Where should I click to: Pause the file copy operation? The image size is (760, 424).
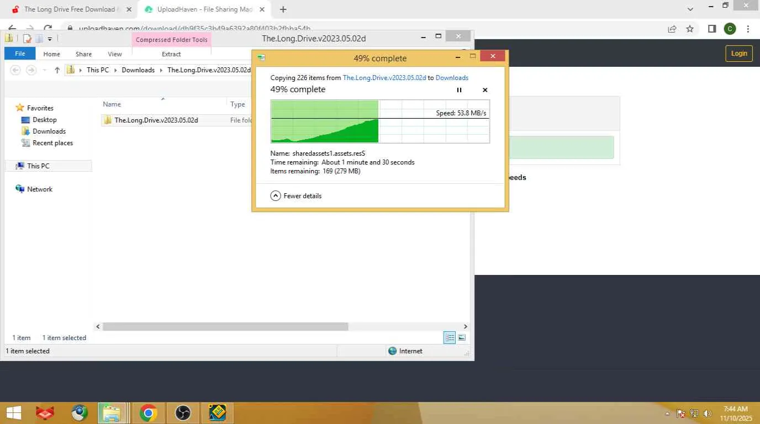459,90
